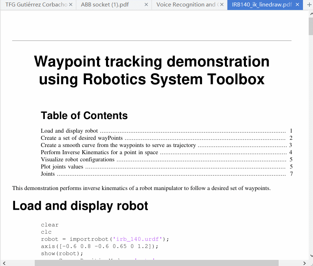Click the 'axis([-0.6 0.8...' code line
Image resolution: width=313 pixels, height=266 pixels.
tap(100, 246)
